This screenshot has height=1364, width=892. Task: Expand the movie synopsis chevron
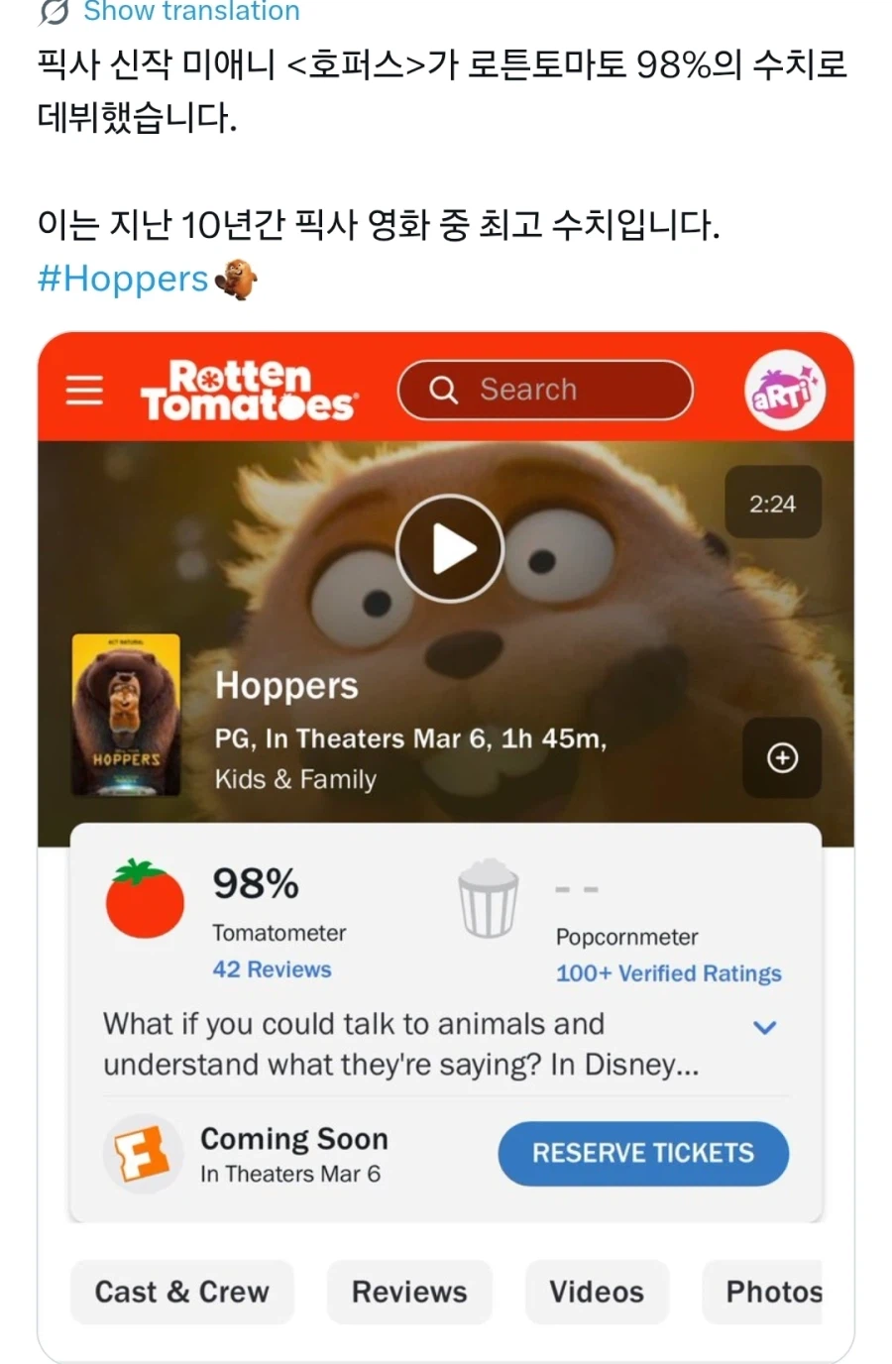click(764, 1027)
